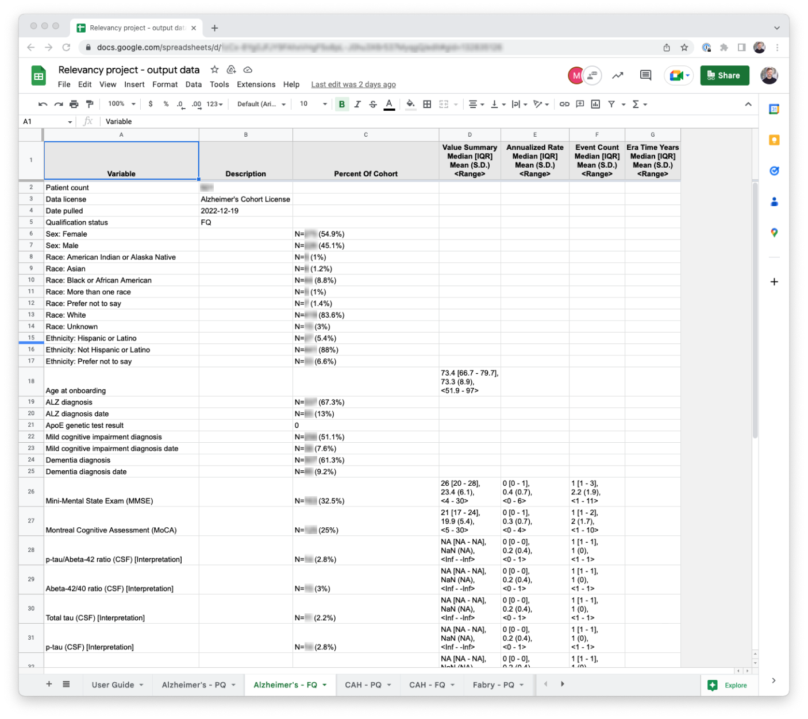Click the undo arrow icon
This screenshot has width=808, height=719.
[x=43, y=104]
